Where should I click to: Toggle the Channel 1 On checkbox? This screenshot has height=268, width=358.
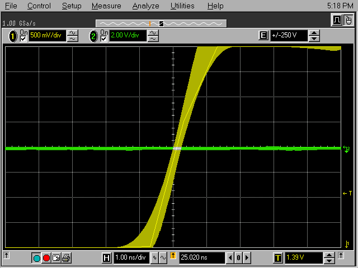23,39
